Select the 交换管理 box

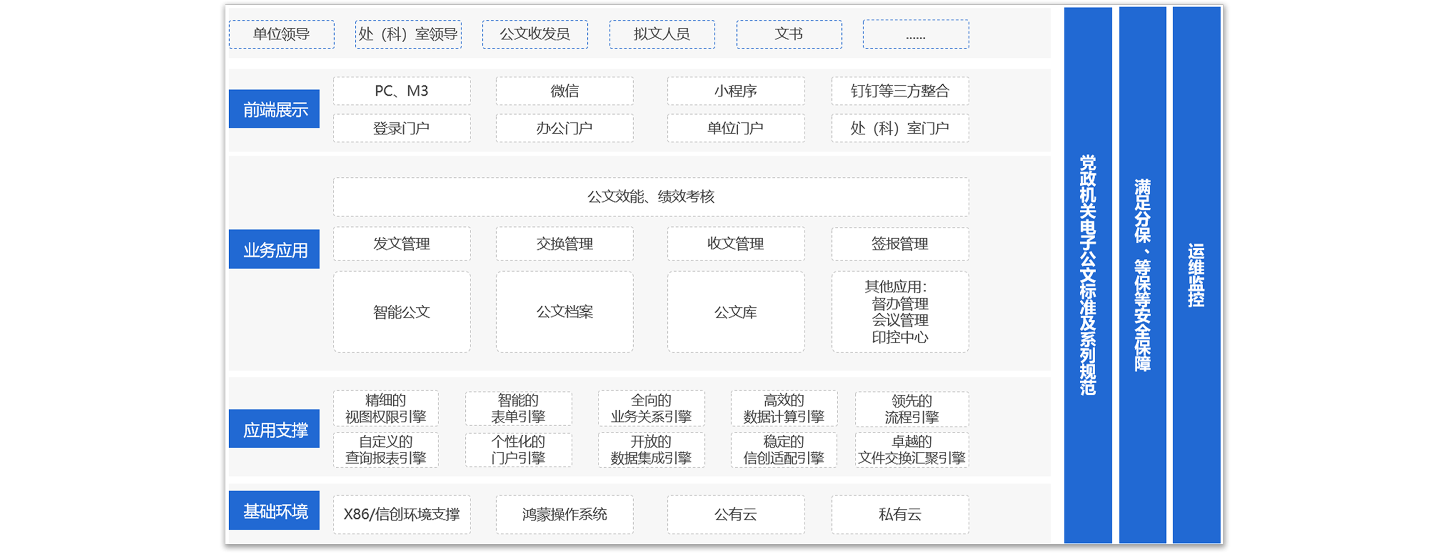point(564,243)
